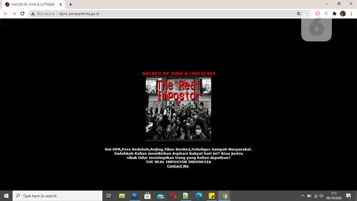This screenshot has height=201, width=357.
Task: Open the grey extension icon next to the puzzle piece
Action: (326, 13)
